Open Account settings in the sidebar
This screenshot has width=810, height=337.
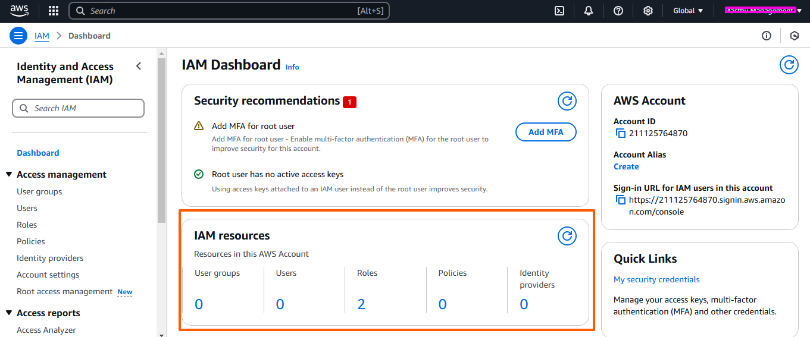[48, 275]
